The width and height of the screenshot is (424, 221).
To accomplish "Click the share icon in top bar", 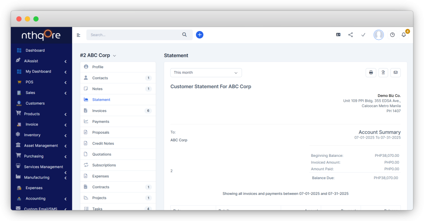I will pyautogui.click(x=350, y=35).
